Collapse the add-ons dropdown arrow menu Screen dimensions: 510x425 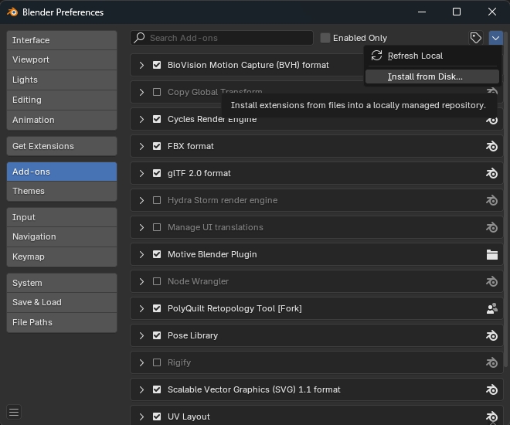coord(496,38)
